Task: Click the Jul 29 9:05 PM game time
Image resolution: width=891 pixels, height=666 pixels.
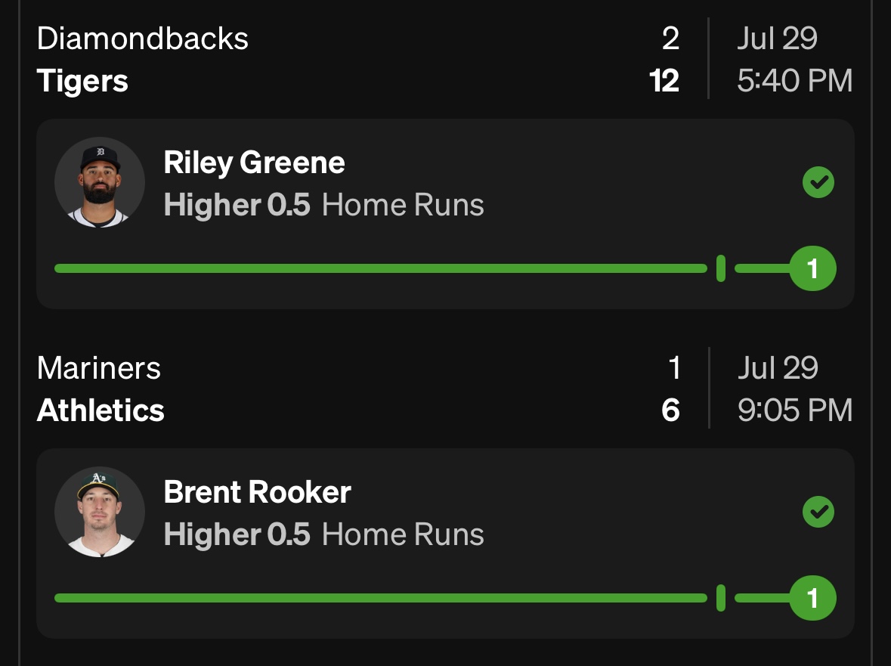Action: (x=794, y=389)
